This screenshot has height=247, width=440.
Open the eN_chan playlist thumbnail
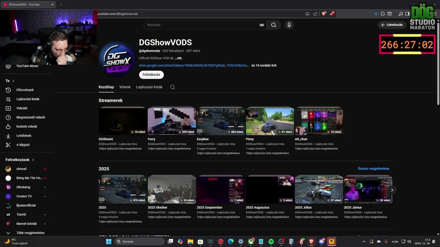[319, 121]
